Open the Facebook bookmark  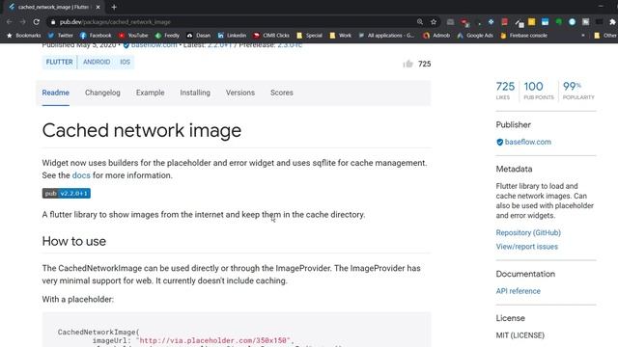[96, 36]
